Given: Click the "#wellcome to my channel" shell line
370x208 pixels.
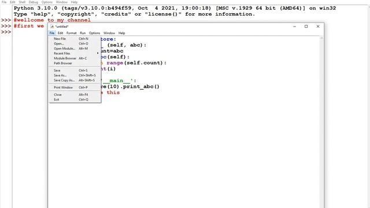Looking at the screenshot, I should [x=52, y=20].
